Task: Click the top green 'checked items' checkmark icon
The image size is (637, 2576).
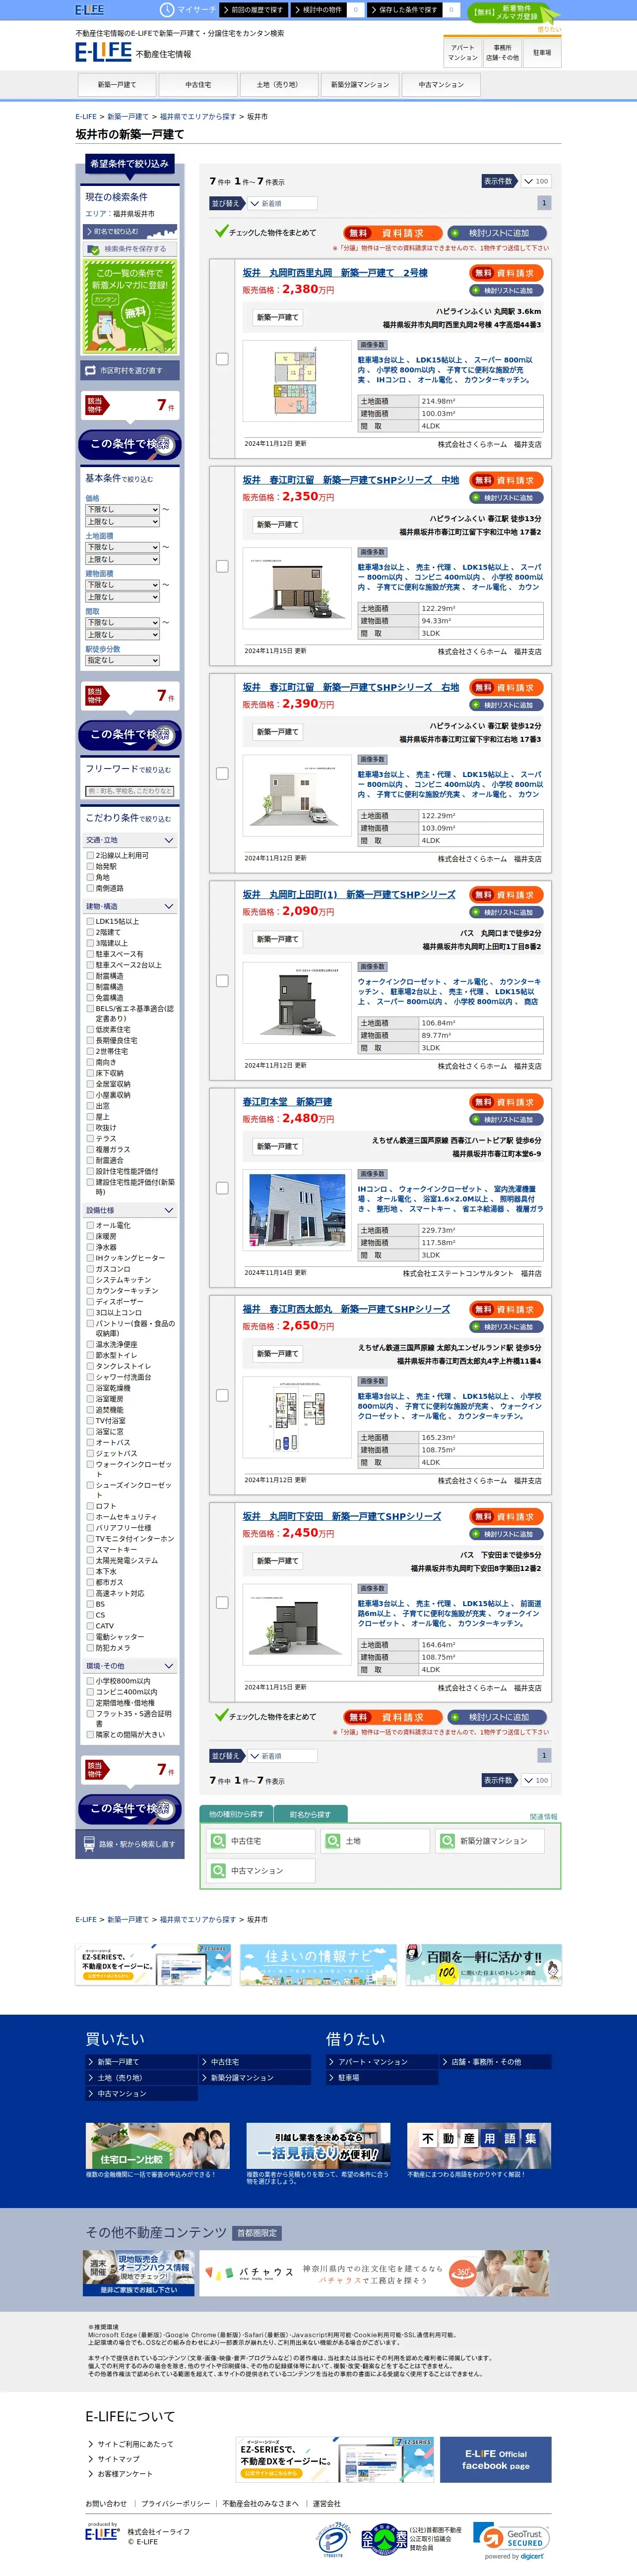Action: click(221, 231)
